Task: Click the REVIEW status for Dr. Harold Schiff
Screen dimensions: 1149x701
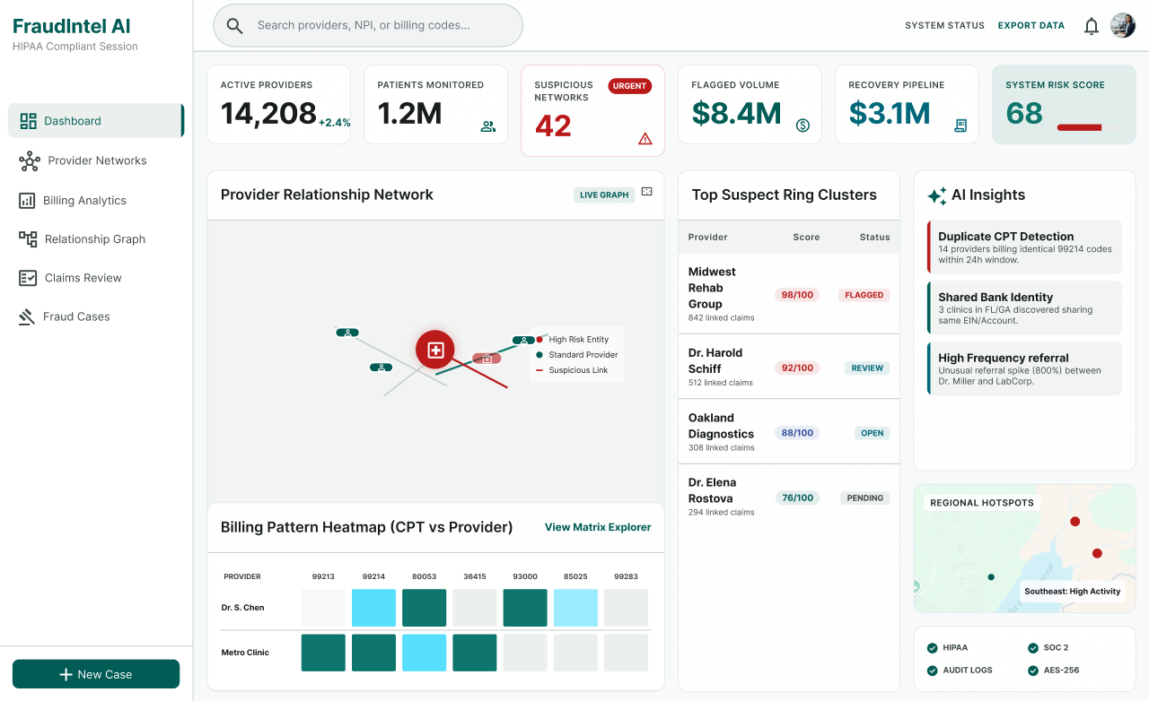Action: coord(867,368)
